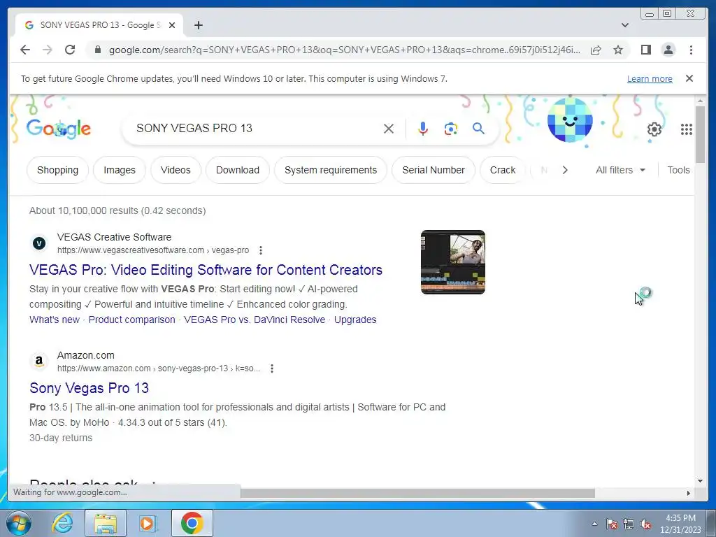
Task: Open search Tools
Action: coord(678,170)
